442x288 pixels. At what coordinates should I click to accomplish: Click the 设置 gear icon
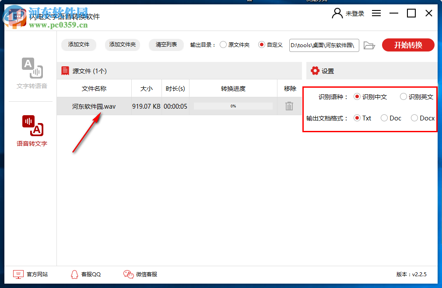tap(314, 71)
